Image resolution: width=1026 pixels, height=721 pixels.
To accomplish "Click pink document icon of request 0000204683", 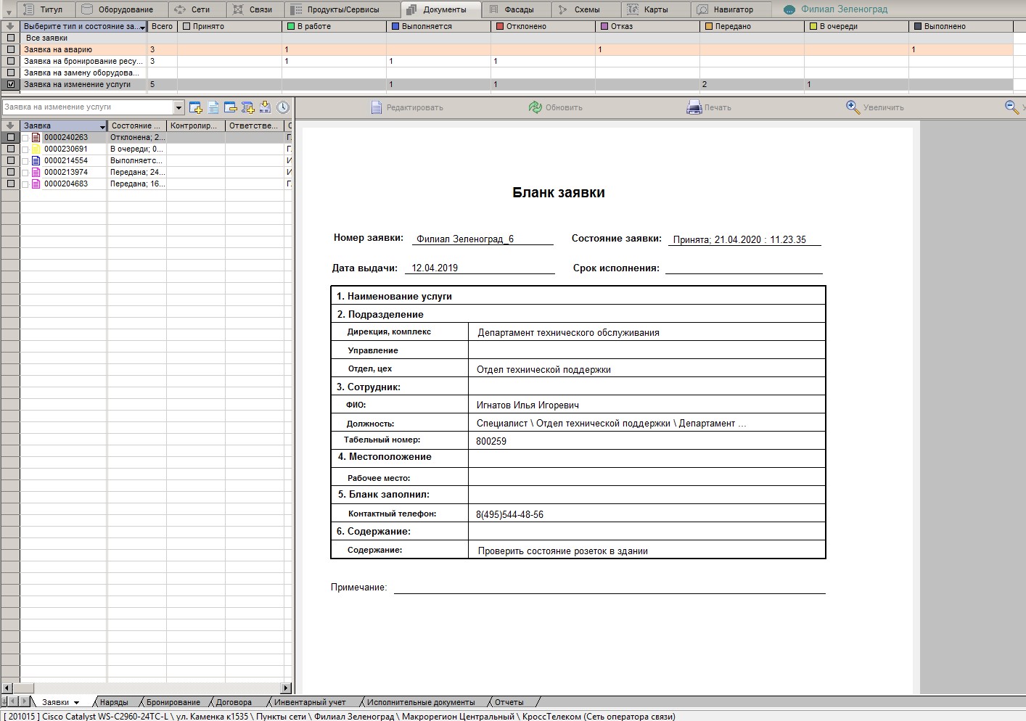I will [x=36, y=184].
